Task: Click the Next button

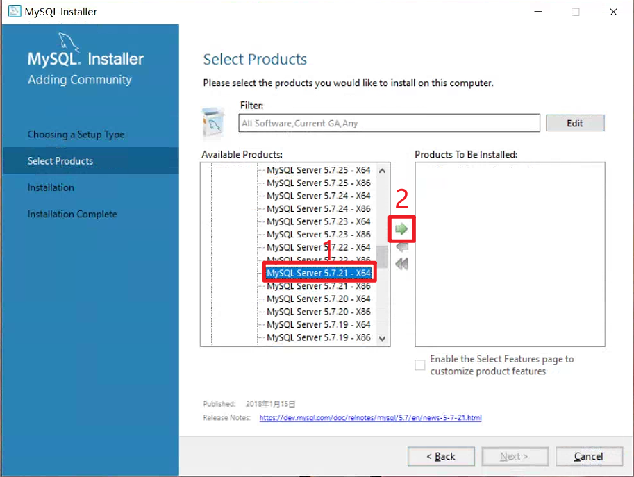Action: pos(515,456)
